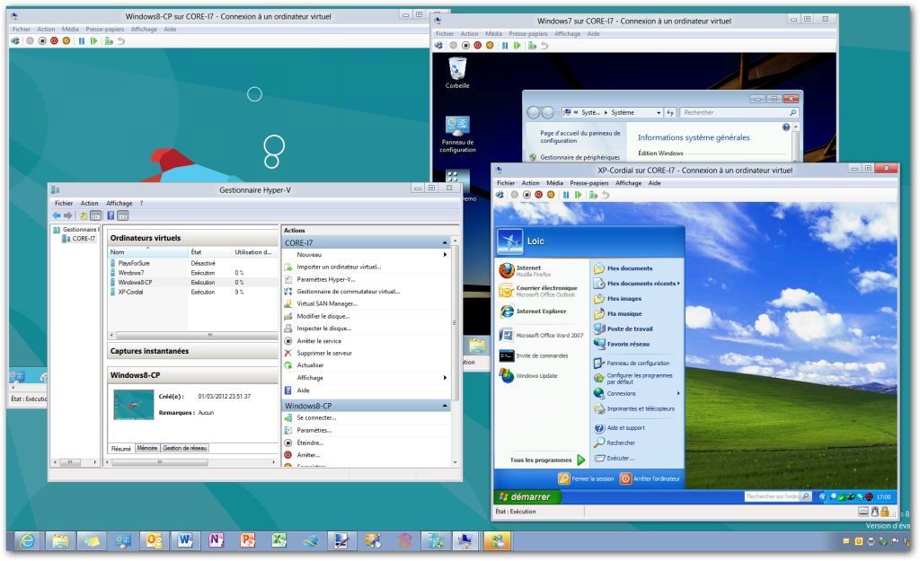Open address dropdown in Windows7 Système window
The width and height of the screenshot is (920, 561).
coord(659,112)
